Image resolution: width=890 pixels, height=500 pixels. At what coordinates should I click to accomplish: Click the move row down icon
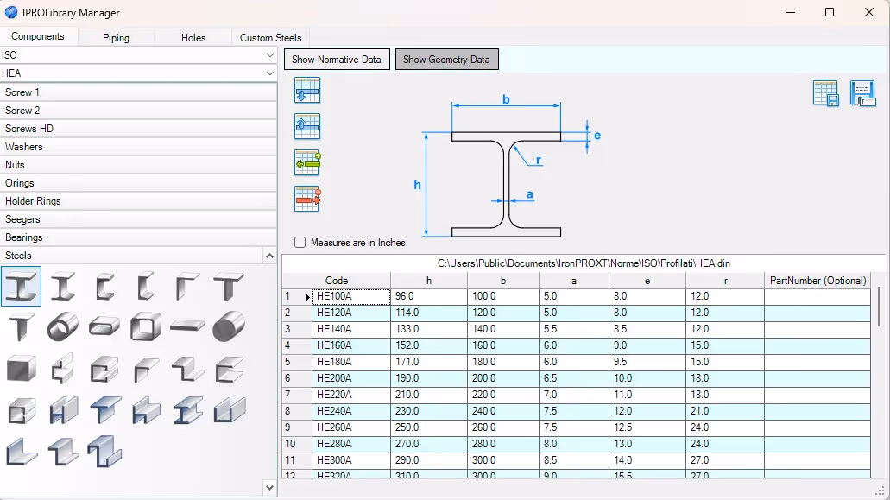307,90
